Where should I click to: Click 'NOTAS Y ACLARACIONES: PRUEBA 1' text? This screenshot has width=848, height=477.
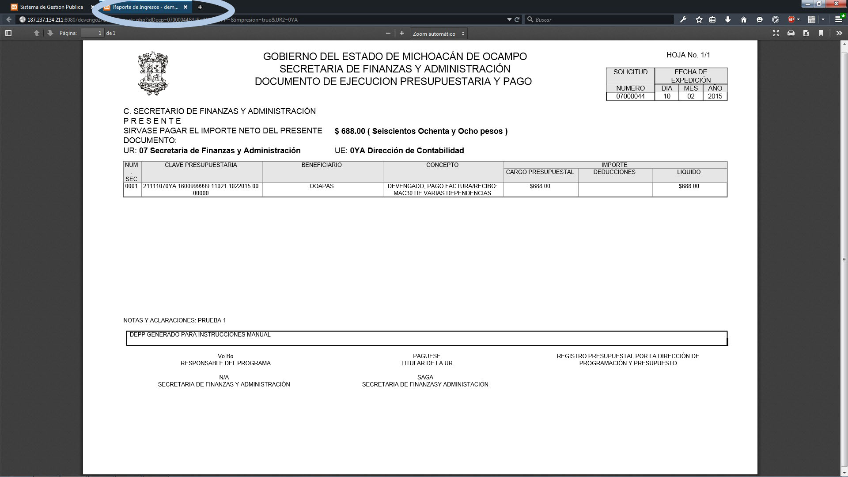pos(174,320)
